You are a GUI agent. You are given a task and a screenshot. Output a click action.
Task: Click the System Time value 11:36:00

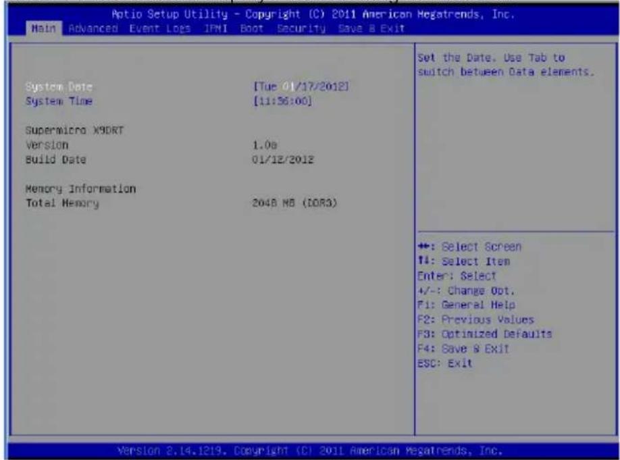[x=282, y=101]
